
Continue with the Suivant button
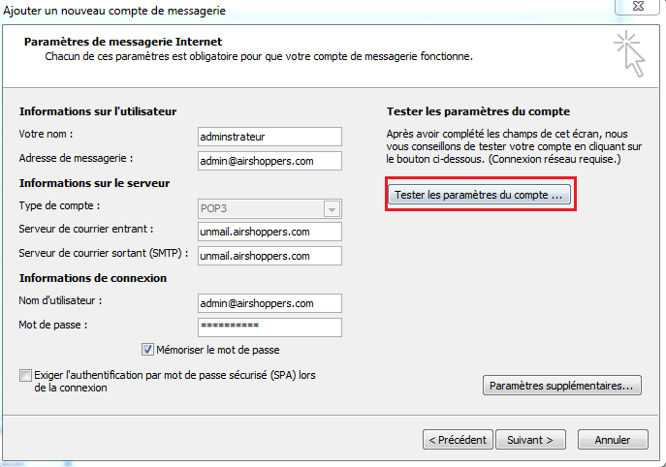[530, 440]
